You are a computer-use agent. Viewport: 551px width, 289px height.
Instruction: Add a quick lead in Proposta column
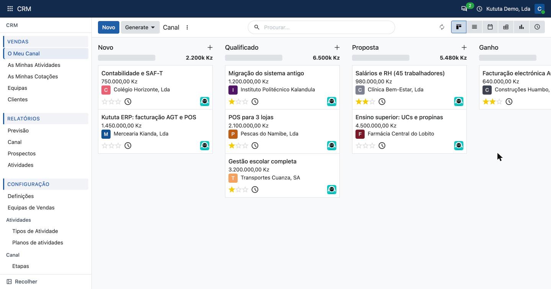tap(464, 47)
